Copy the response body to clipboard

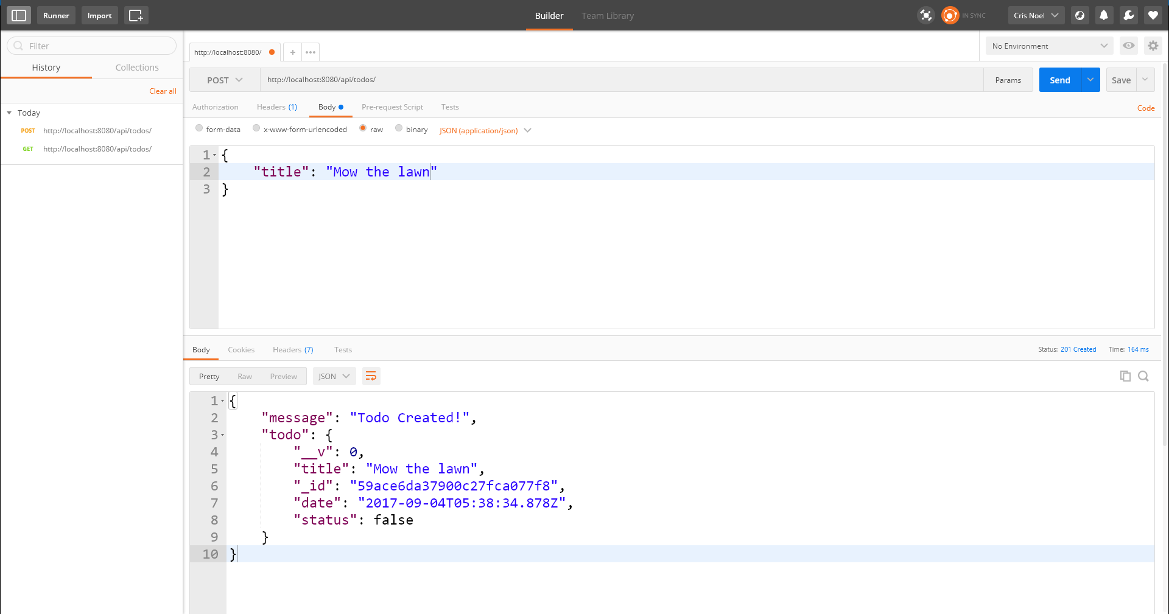(1125, 376)
